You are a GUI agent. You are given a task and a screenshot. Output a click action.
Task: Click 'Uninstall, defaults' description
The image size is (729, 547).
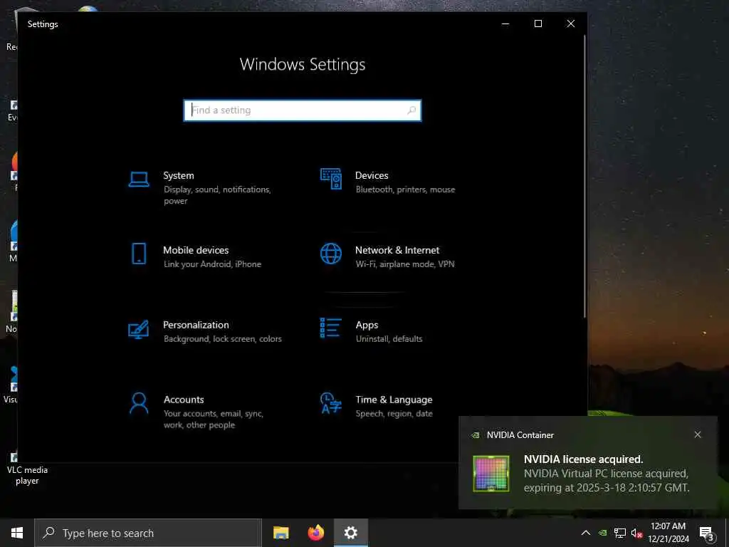pyautogui.click(x=389, y=339)
